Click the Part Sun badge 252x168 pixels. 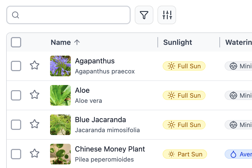click(185, 154)
